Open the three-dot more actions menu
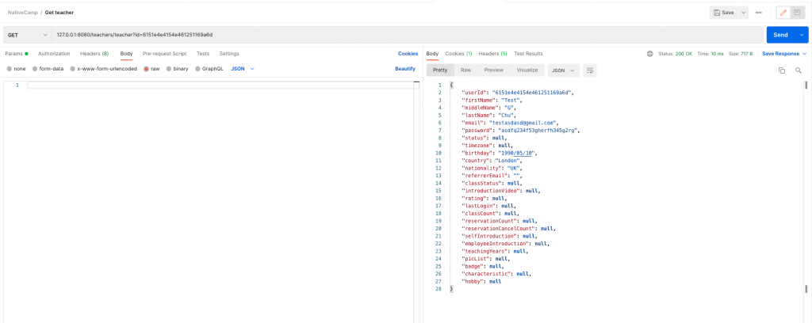The image size is (812, 323). (759, 13)
